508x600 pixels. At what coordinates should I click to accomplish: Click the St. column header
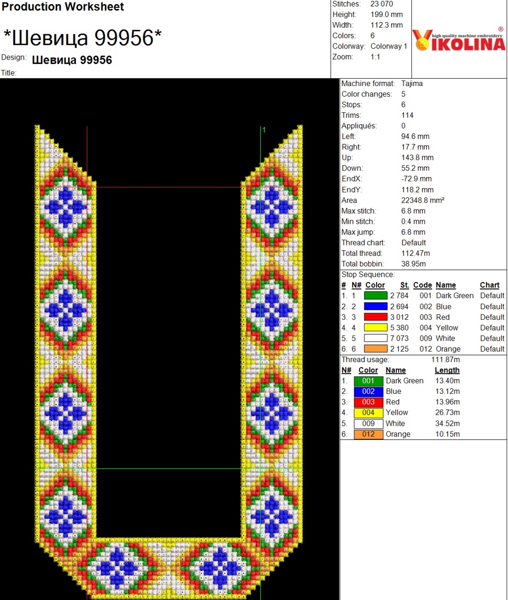coord(404,285)
